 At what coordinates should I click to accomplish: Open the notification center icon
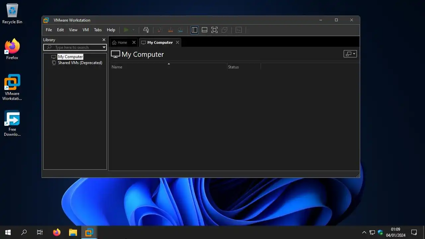(414, 232)
